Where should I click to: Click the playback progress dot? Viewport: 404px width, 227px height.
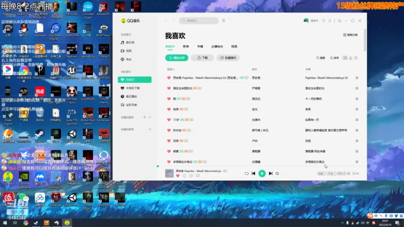click(158, 166)
